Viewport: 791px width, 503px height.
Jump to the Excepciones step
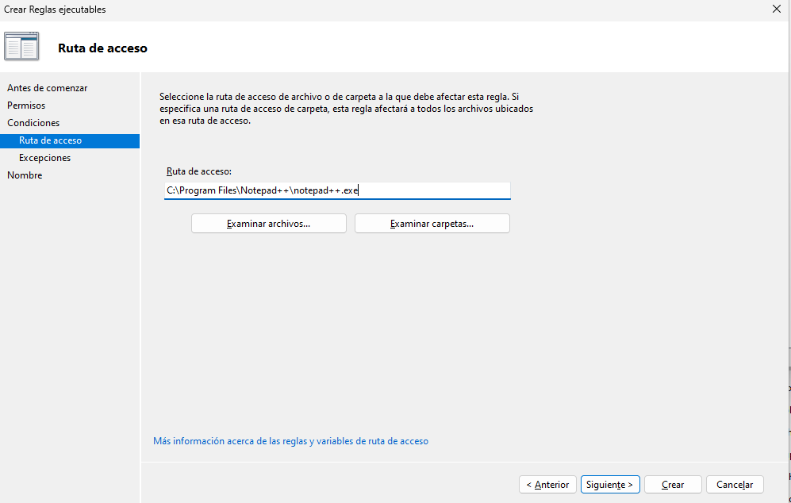point(44,158)
